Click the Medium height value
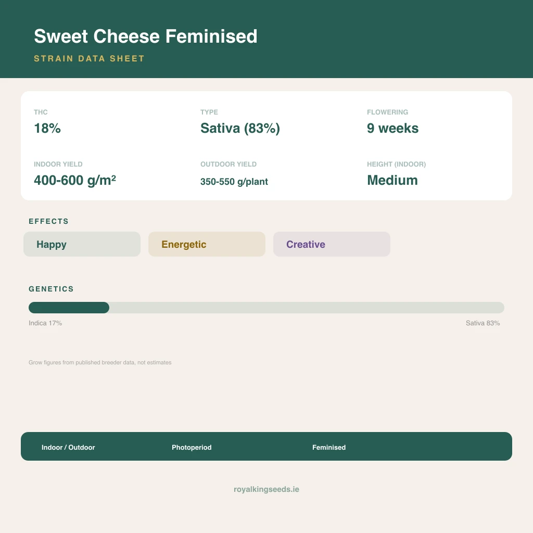The height and width of the screenshot is (533, 533). tap(392, 180)
